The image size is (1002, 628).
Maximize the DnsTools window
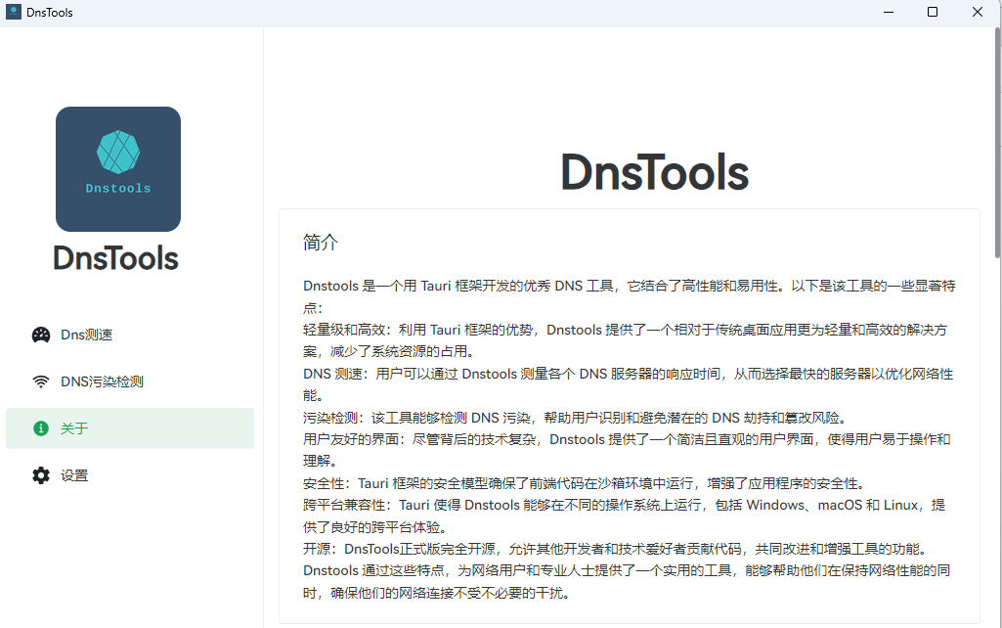[933, 12]
